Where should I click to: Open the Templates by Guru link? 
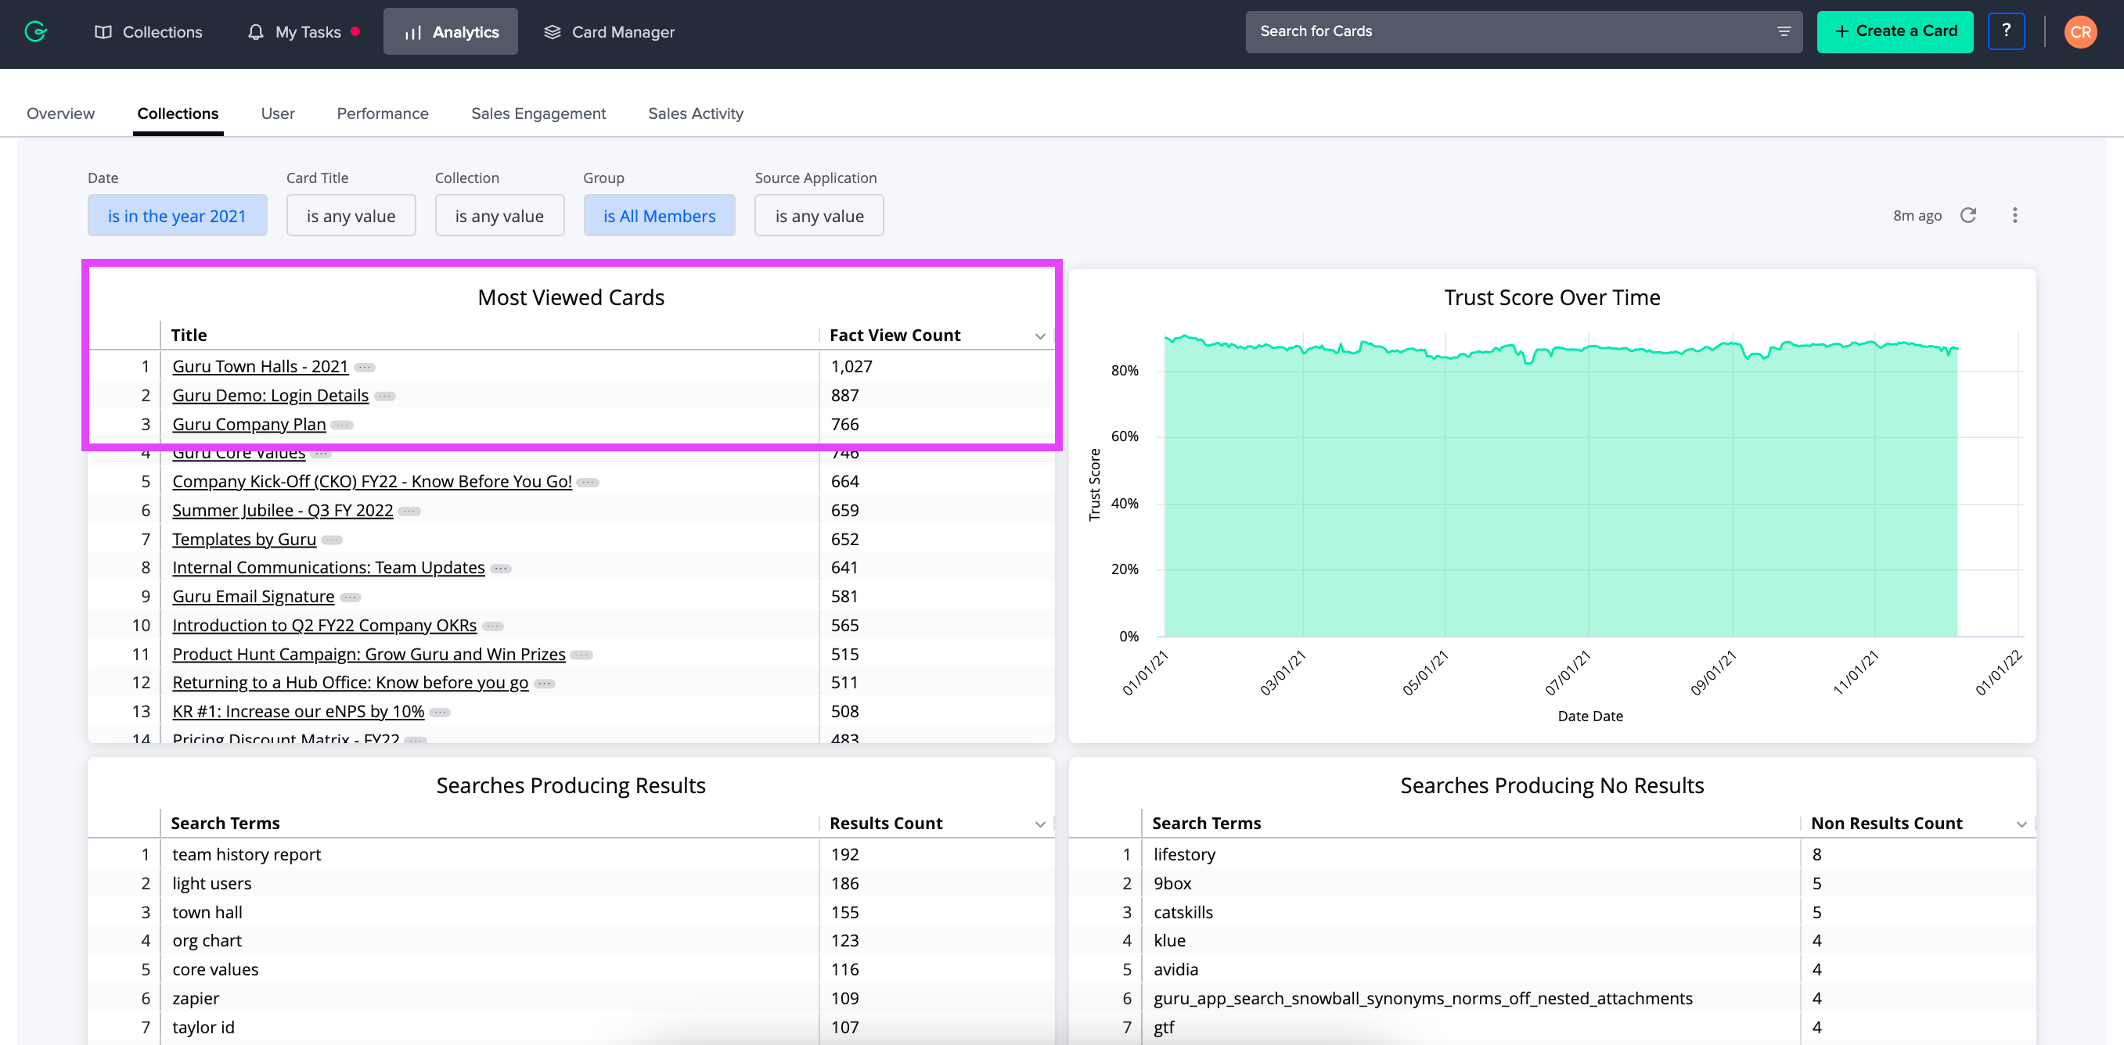(x=244, y=539)
